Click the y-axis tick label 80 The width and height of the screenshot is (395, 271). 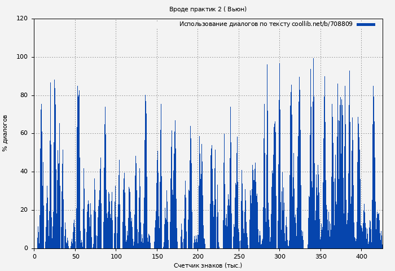(x=24, y=95)
